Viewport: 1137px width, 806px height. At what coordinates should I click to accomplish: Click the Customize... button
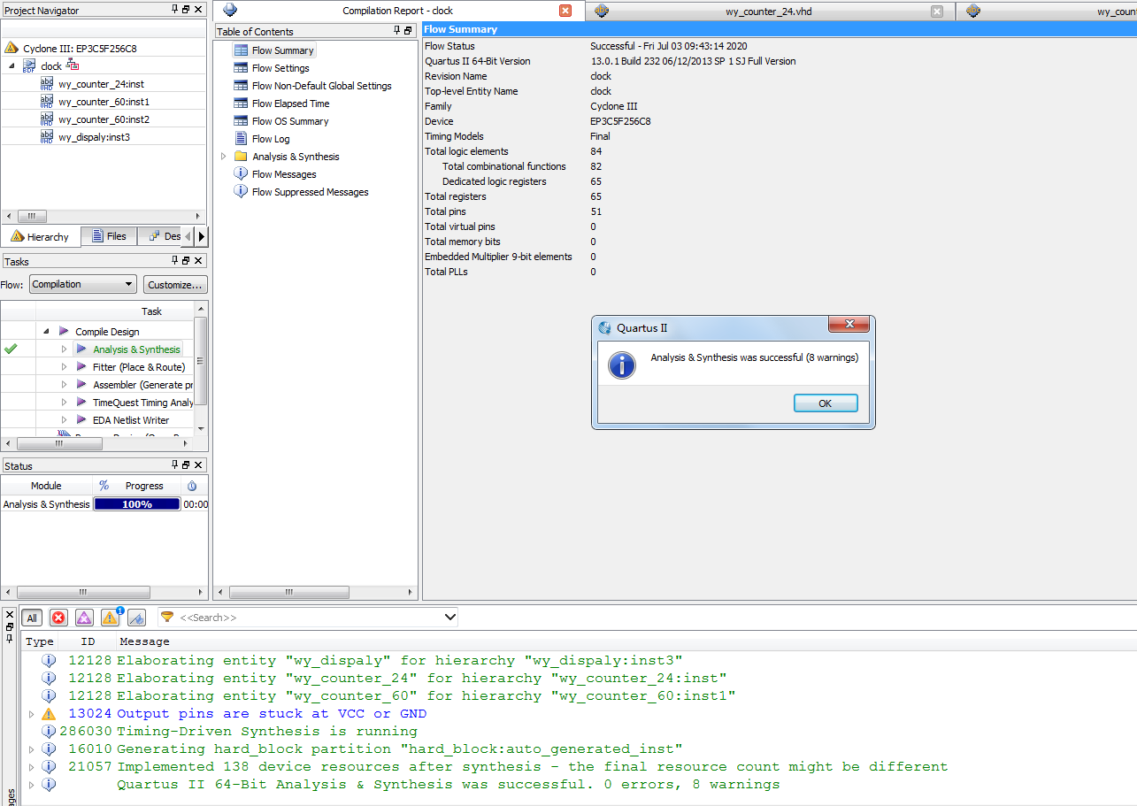tap(175, 284)
